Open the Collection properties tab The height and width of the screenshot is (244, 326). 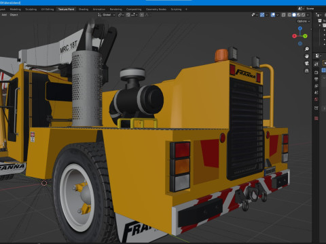coord(316,108)
